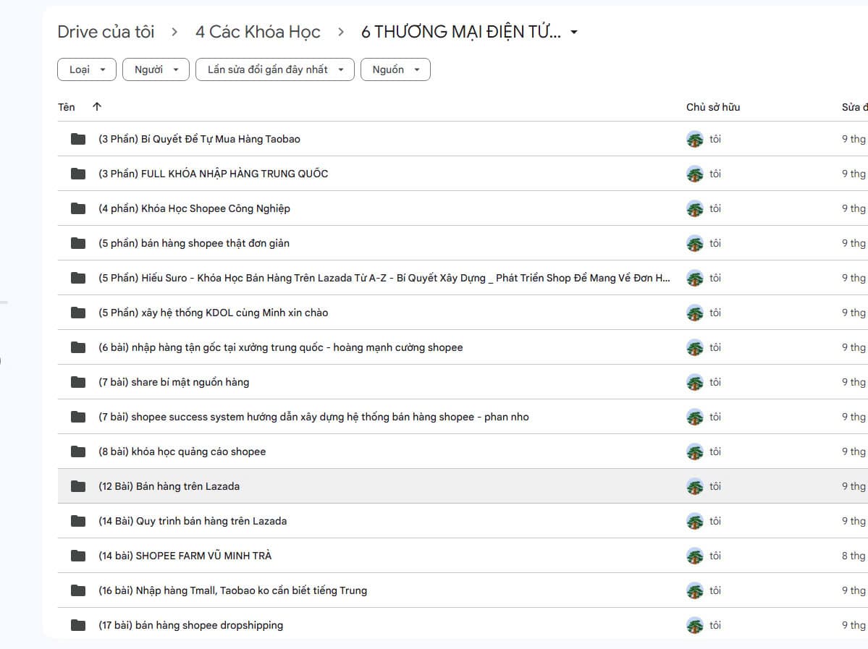The height and width of the screenshot is (649, 868).
Task: Click folder icon for Hiếu Suro Lazada course
Action: (78, 278)
